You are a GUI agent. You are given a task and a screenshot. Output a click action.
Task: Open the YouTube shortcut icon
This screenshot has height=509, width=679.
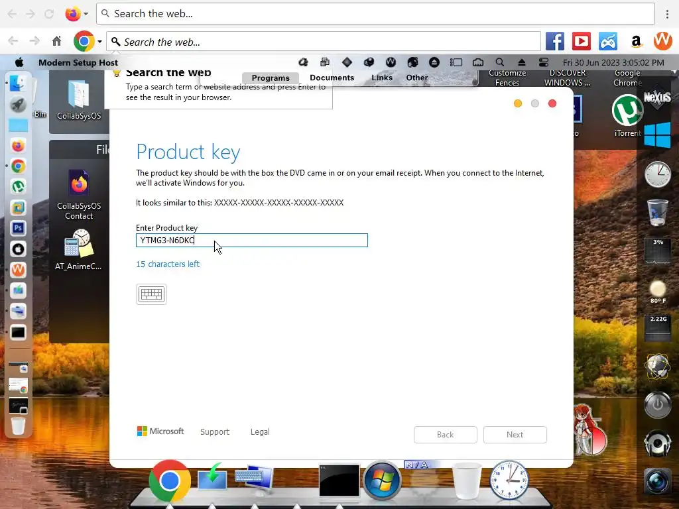pyautogui.click(x=581, y=42)
